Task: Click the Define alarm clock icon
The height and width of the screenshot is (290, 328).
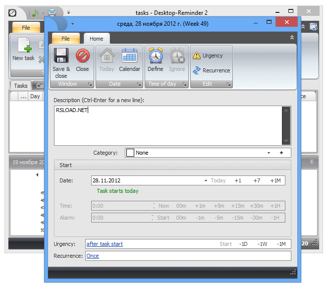Action: click(x=156, y=56)
